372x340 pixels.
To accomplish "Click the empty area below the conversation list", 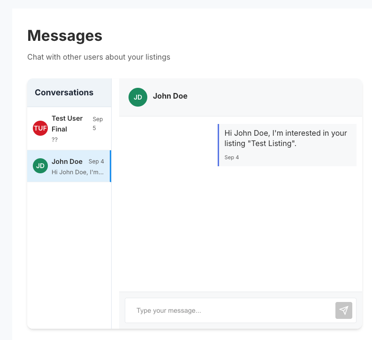I will point(69,254).
